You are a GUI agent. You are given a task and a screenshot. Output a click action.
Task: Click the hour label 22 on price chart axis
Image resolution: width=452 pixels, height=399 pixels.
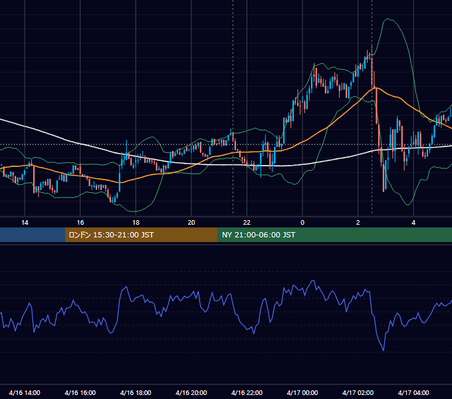coord(247,223)
